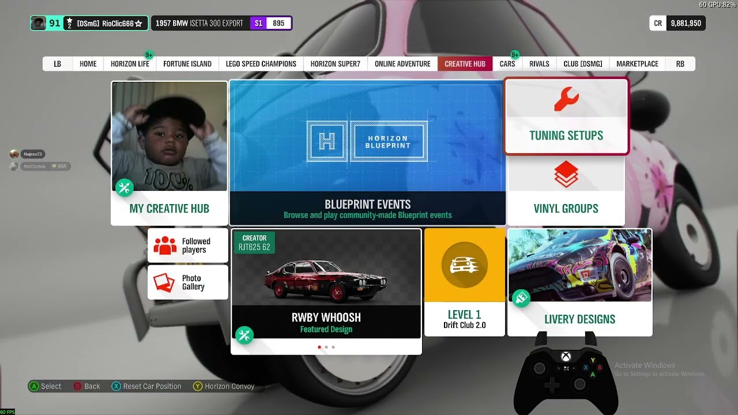
Task: Open the Photo Gallery label
Action: click(193, 282)
